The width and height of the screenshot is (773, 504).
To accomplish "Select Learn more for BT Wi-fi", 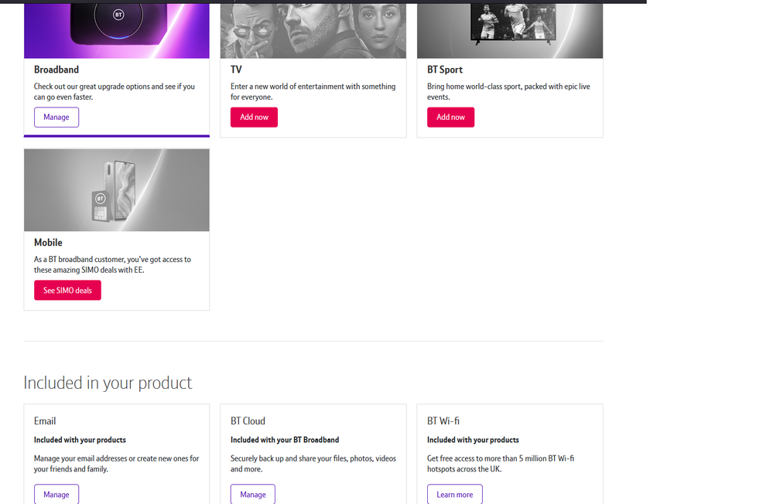I will coord(454,494).
